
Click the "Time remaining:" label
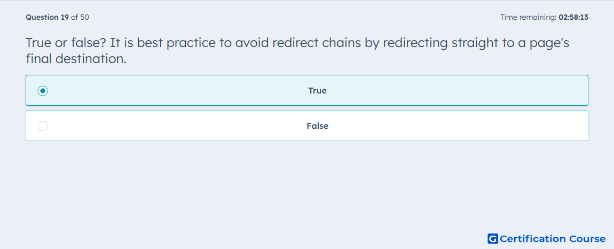(x=528, y=17)
